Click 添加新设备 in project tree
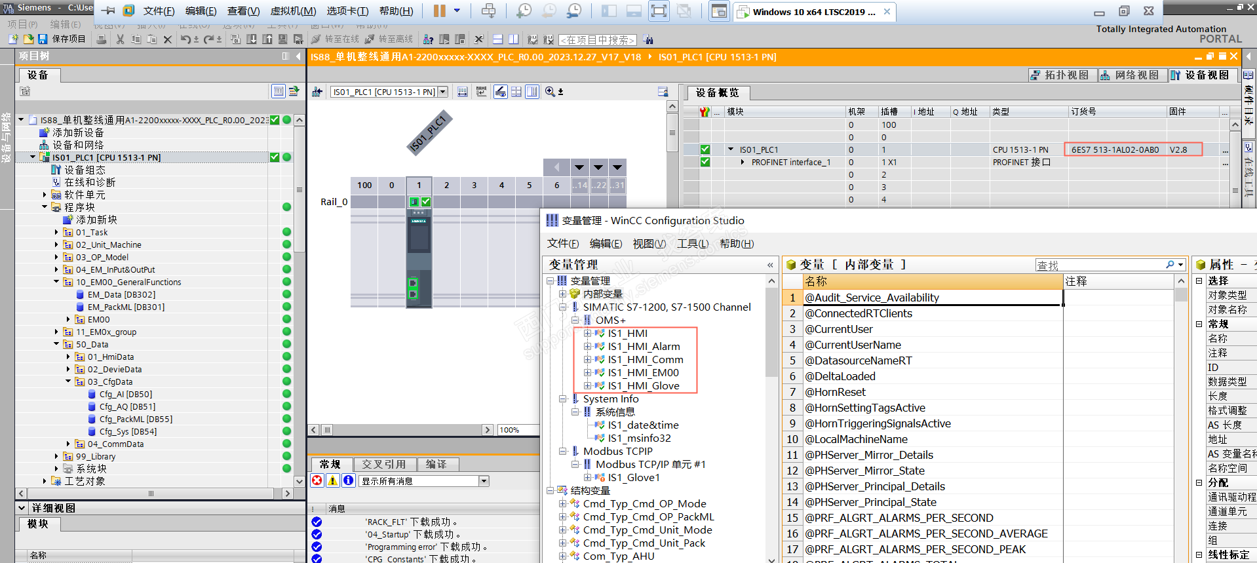The width and height of the screenshot is (1257, 563). (78, 132)
